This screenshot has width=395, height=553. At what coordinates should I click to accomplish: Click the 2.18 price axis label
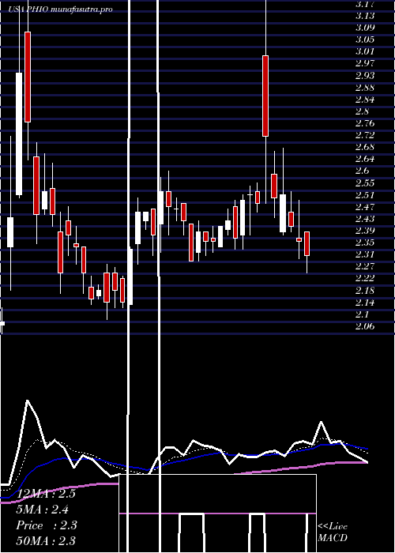pos(365,291)
